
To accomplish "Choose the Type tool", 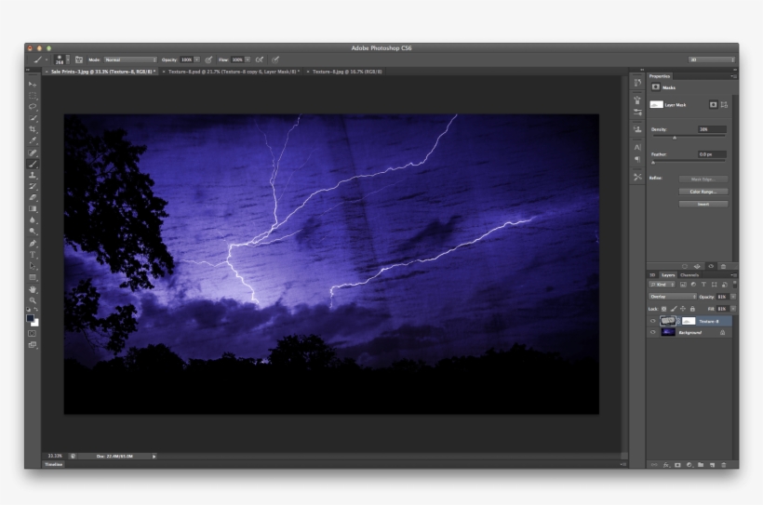I will (33, 254).
